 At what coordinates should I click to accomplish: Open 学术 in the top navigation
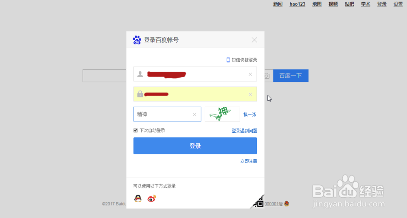point(365,4)
